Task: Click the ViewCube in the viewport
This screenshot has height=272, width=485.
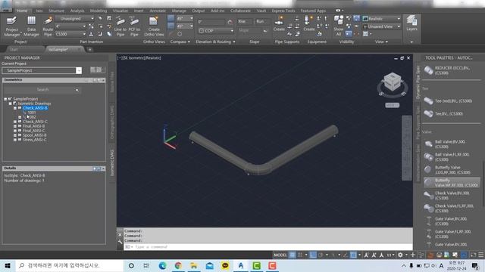Action: 393,82
